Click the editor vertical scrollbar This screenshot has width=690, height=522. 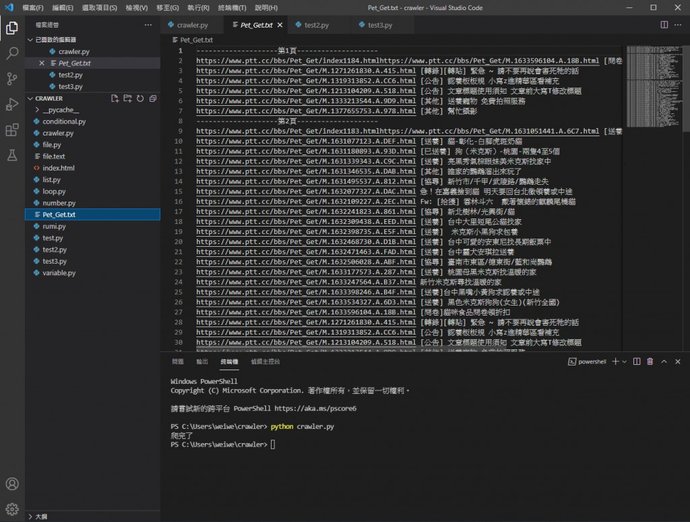click(687, 88)
